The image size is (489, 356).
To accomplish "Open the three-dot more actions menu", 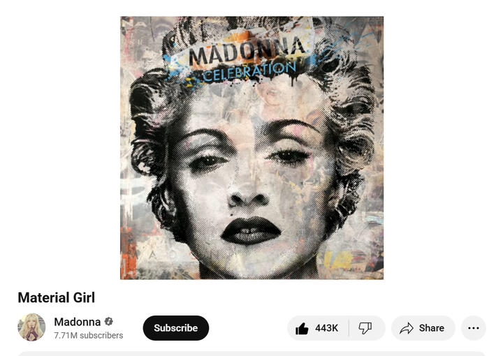I will tap(474, 328).
